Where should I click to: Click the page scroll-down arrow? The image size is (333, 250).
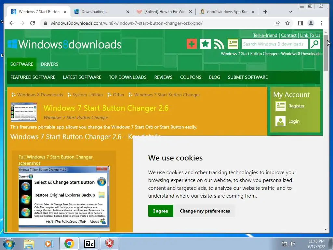(326, 229)
